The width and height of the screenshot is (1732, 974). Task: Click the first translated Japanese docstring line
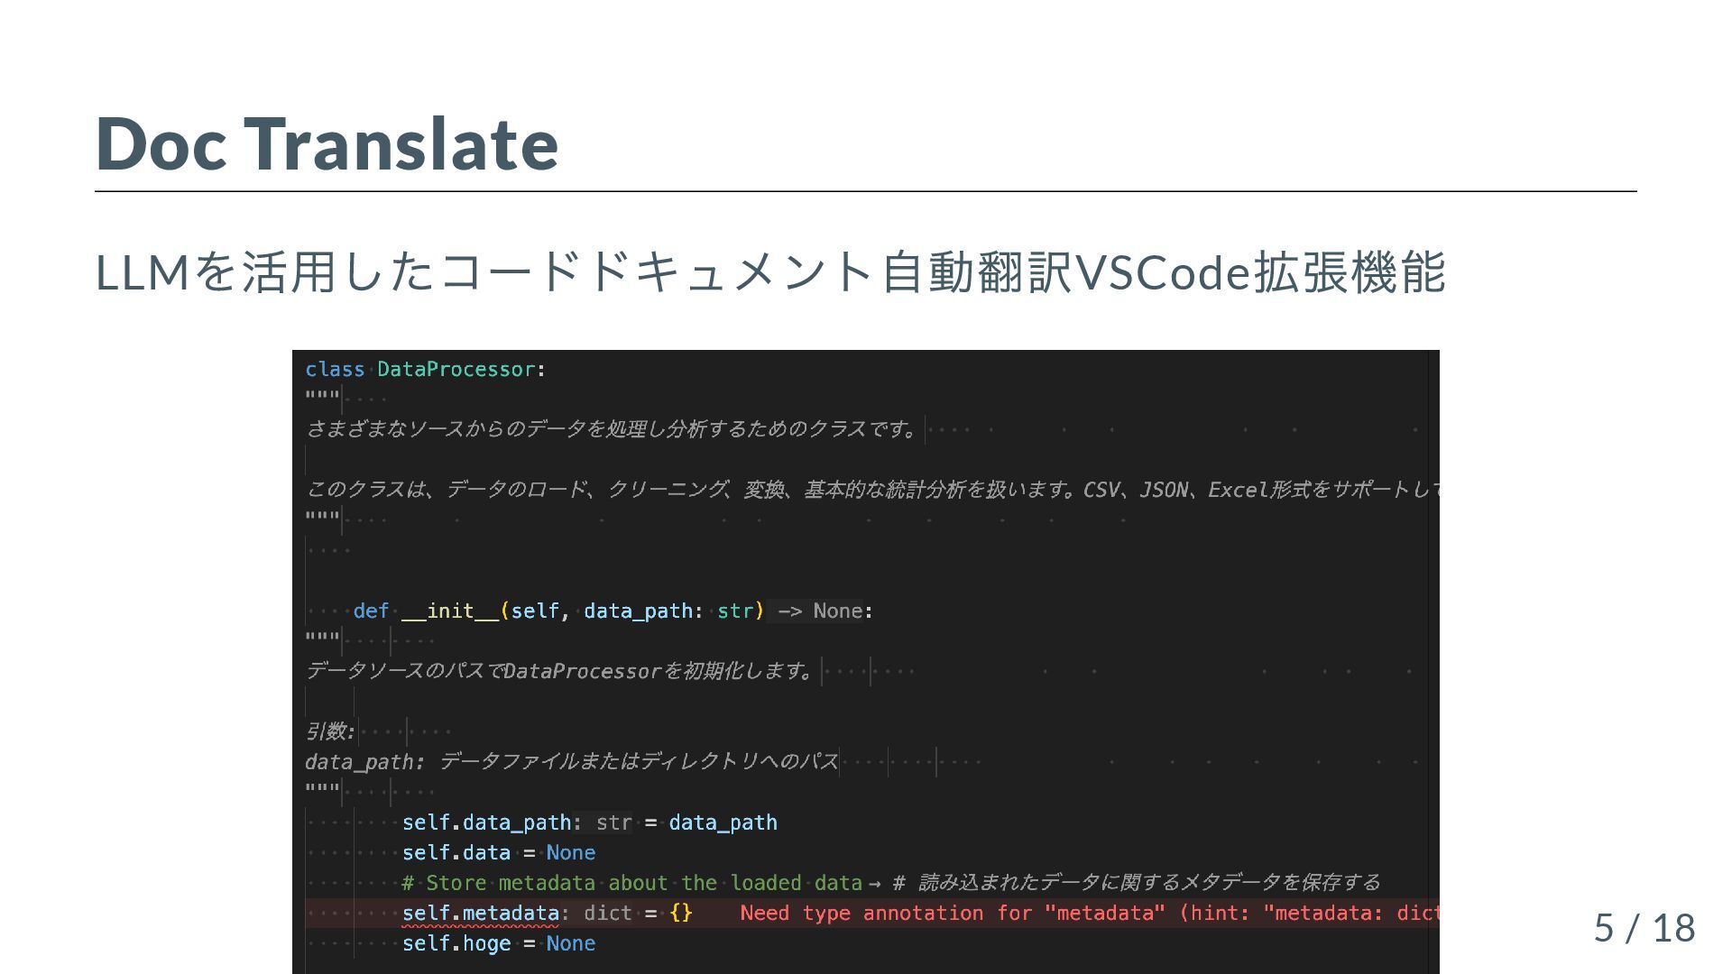point(612,429)
